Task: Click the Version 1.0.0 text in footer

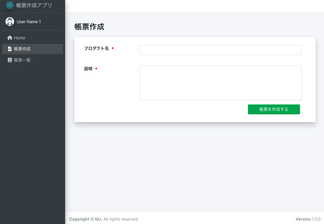Action: click(308, 219)
